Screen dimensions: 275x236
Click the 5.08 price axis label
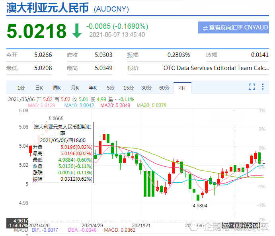pos(23,111)
